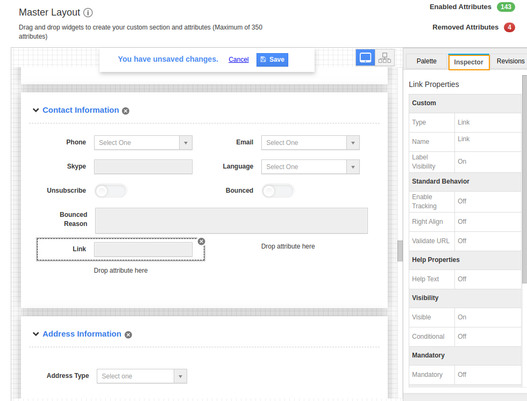The height and width of the screenshot is (401, 527).
Task: Click the Master Layout info icon
Action: pyautogui.click(x=88, y=12)
